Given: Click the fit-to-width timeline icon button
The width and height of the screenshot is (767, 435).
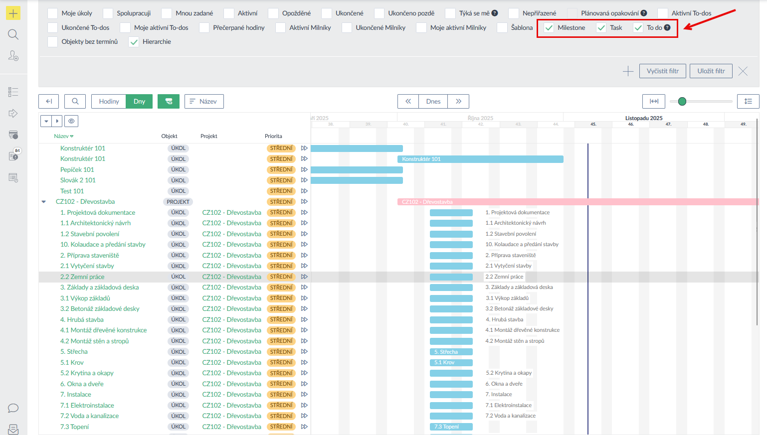Looking at the screenshot, I should 654,101.
